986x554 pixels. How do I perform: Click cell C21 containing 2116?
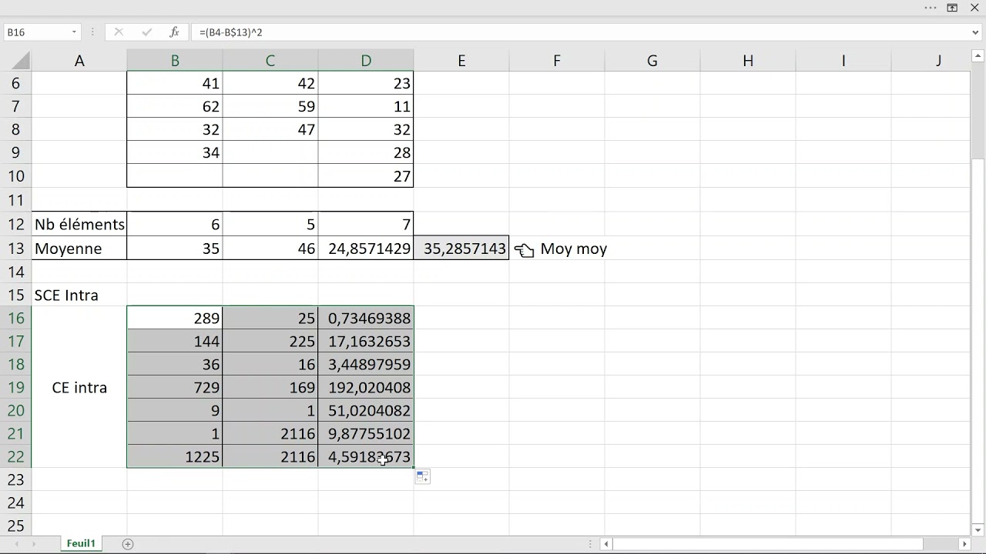[270, 433]
